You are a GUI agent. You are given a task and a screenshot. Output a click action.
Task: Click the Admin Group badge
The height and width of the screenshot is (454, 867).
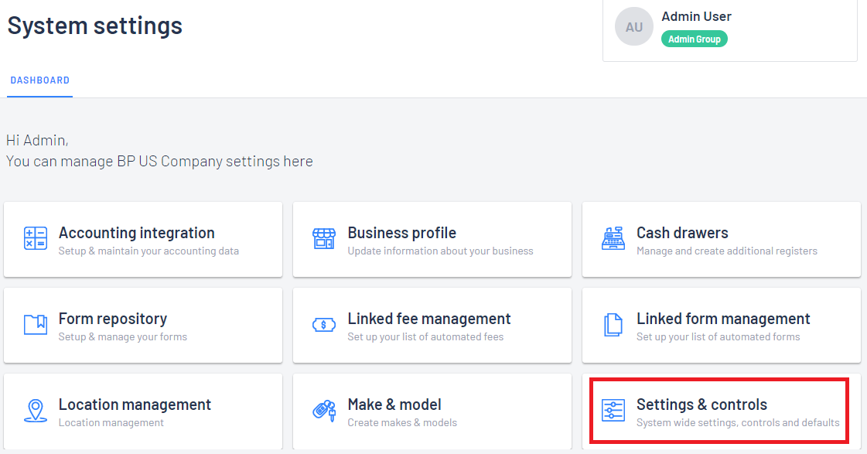coord(695,39)
